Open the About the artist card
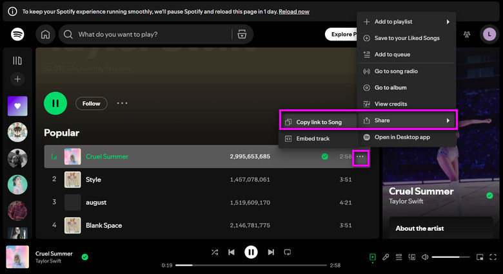This screenshot has width=503, height=274. click(440, 228)
